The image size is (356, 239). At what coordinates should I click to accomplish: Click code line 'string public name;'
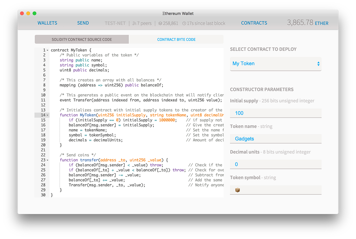point(81,60)
